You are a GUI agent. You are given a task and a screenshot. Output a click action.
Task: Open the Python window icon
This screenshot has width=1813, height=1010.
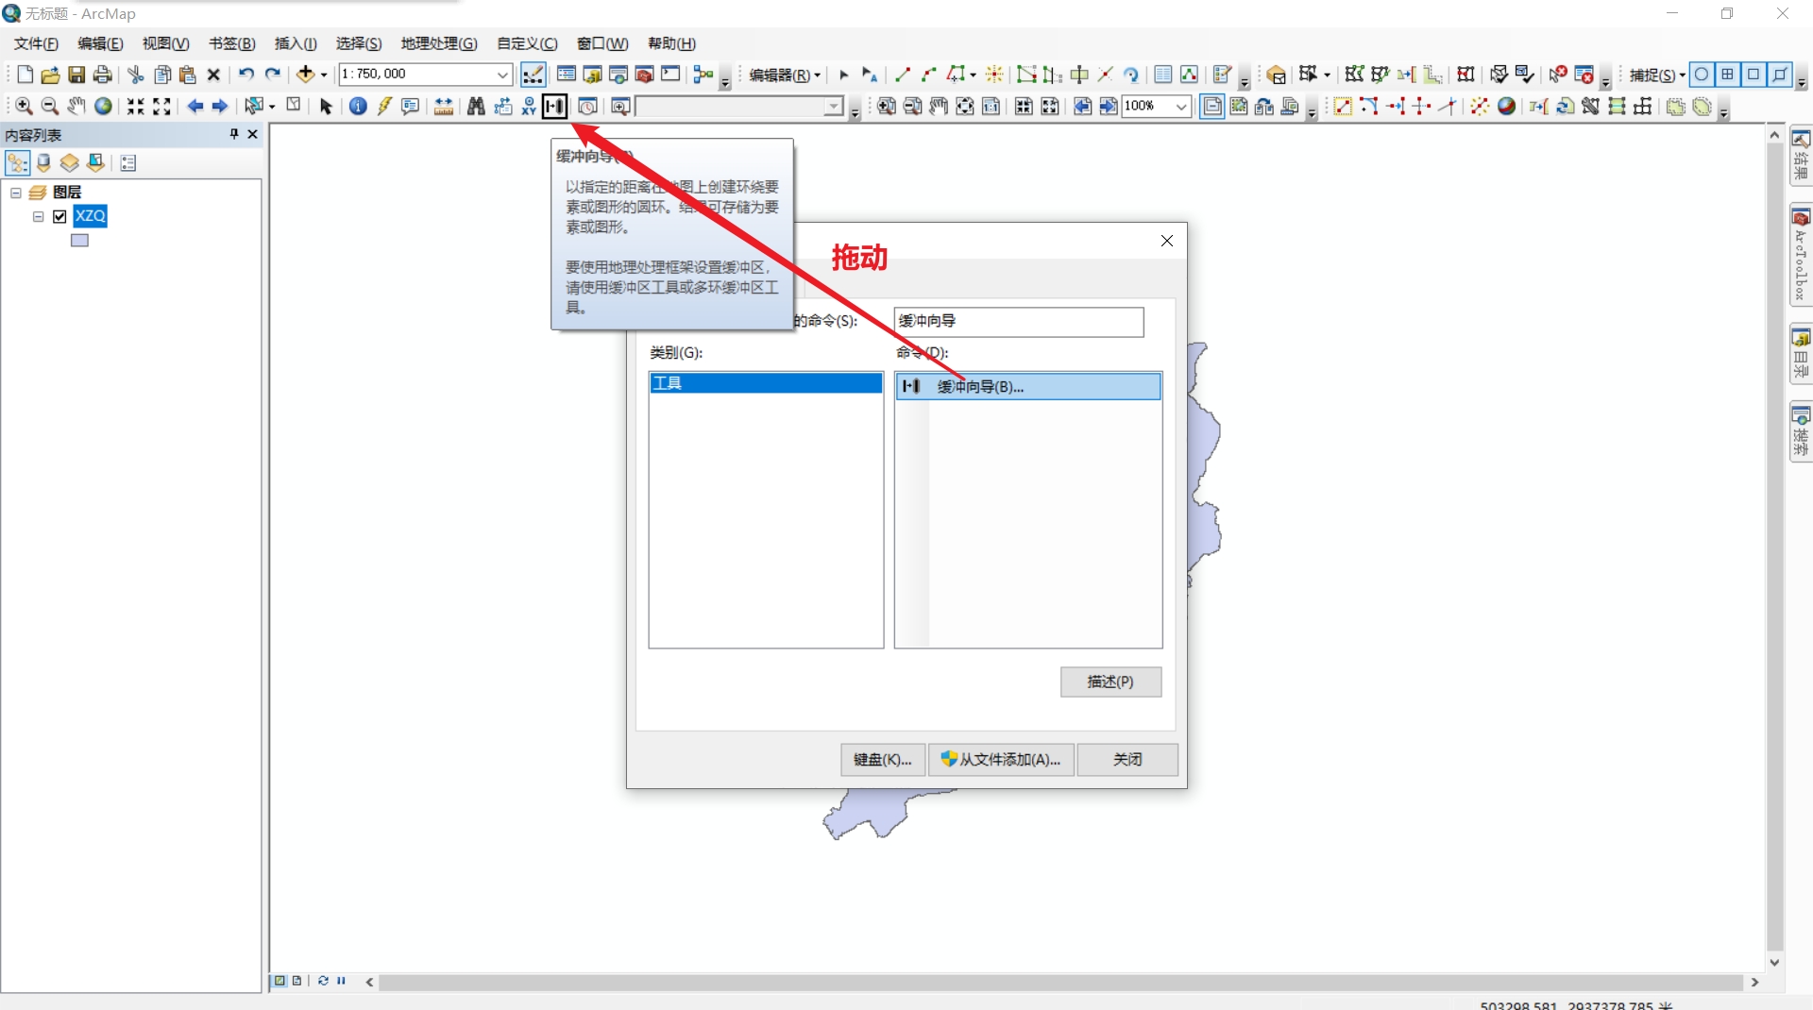coord(670,75)
